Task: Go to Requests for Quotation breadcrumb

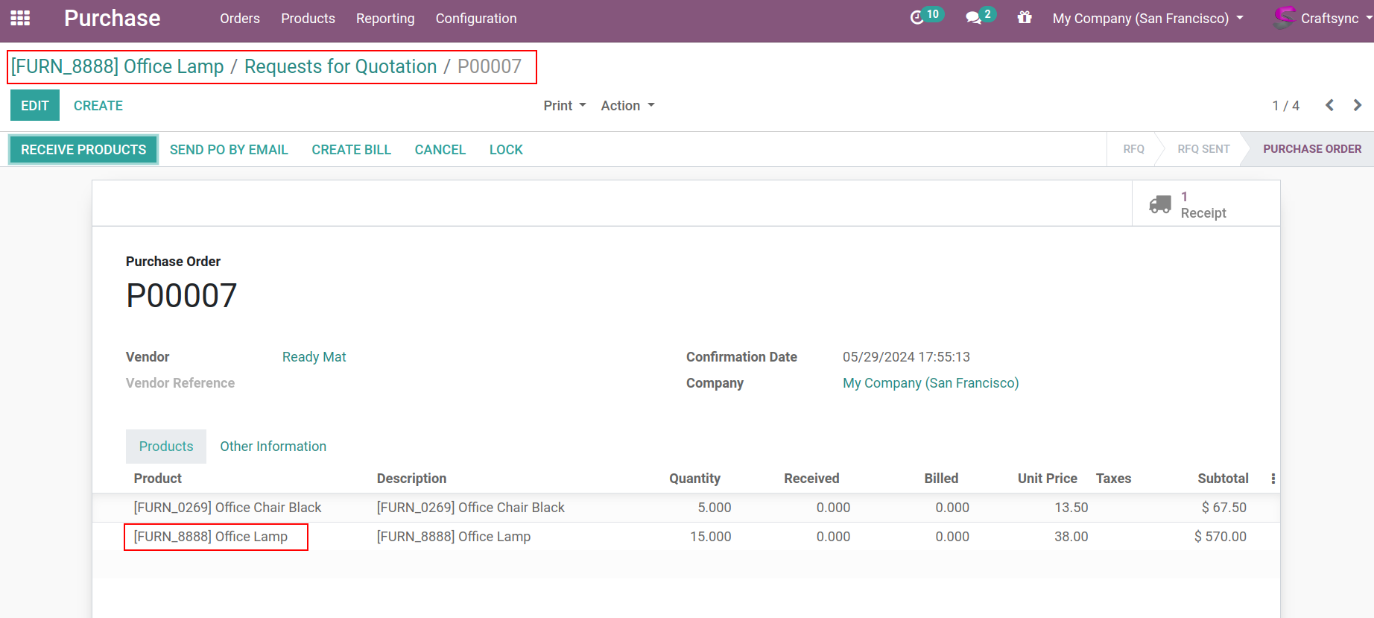Action: tap(341, 66)
